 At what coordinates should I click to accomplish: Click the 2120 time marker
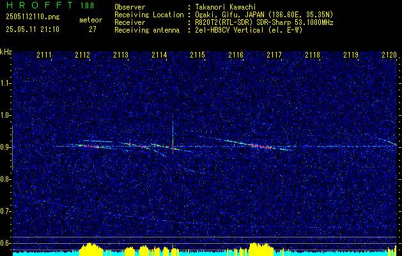pyautogui.click(x=389, y=55)
